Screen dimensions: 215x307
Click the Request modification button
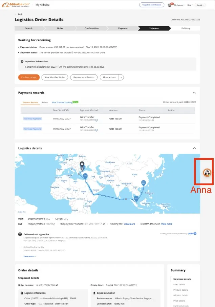tap(84, 77)
